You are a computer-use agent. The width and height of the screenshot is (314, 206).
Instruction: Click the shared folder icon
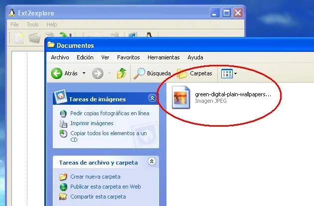63,197
